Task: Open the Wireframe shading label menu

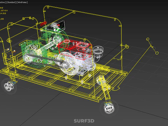Action: pos(22,2)
